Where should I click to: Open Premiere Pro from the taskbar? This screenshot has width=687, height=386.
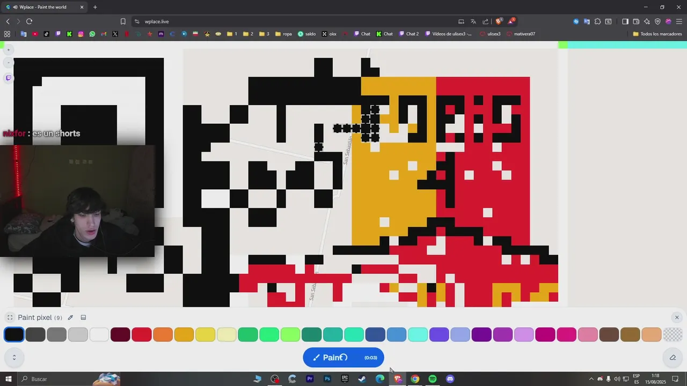310,379
